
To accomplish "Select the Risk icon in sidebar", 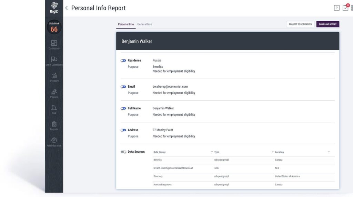I will [x=54, y=108].
